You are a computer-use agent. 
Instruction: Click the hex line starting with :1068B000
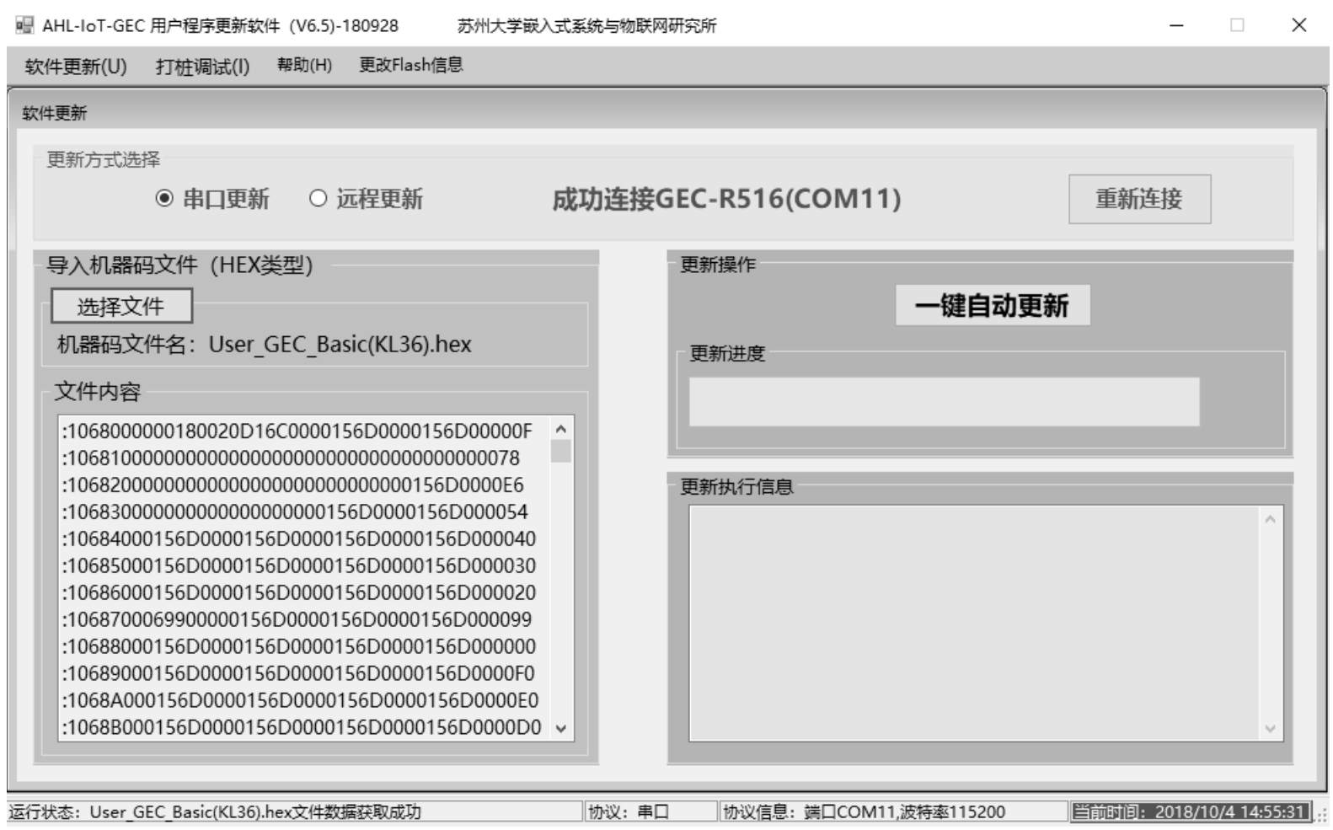point(302,728)
